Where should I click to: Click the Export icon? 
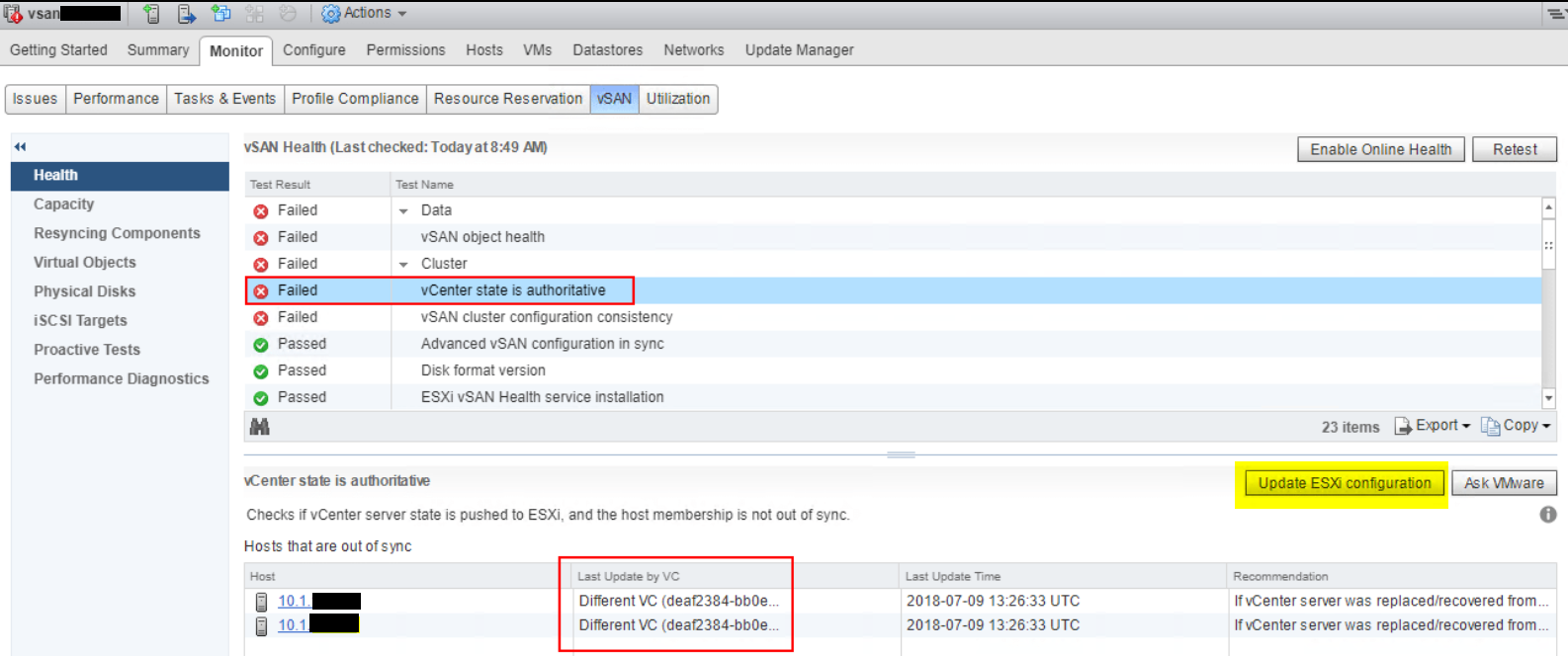pyautogui.click(x=1403, y=426)
